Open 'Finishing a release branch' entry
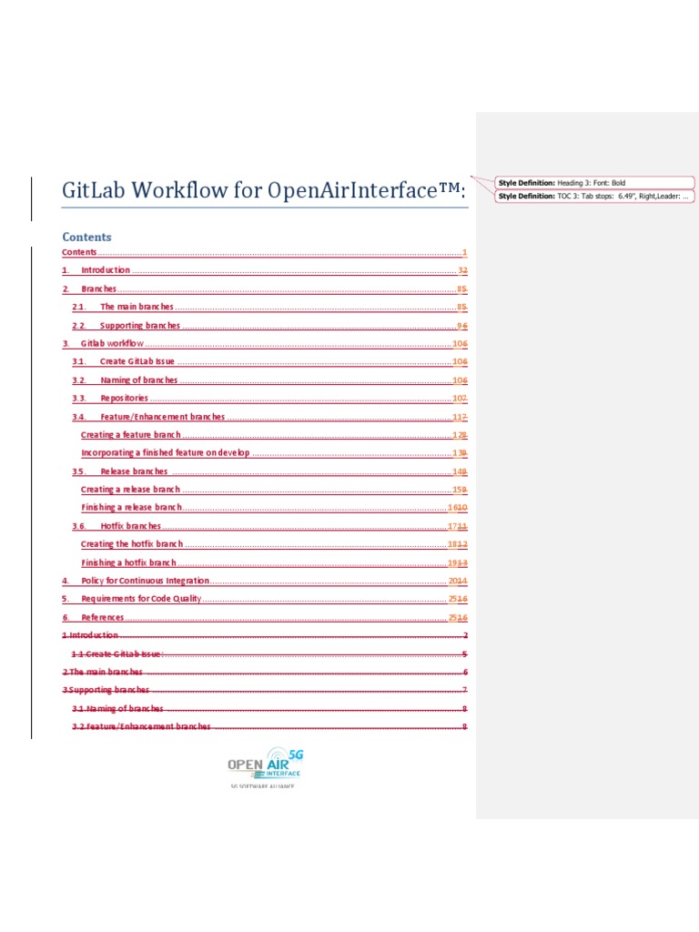The image size is (699, 932). coord(274,508)
